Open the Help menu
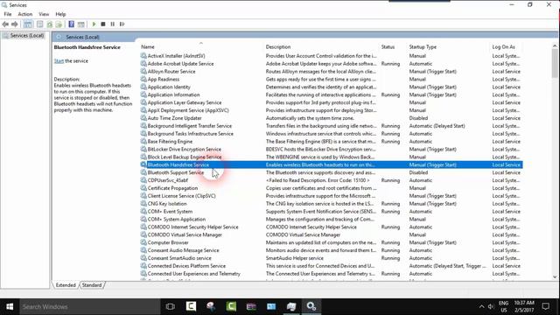The height and width of the screenshot is (315, 560). coord(60,14)
